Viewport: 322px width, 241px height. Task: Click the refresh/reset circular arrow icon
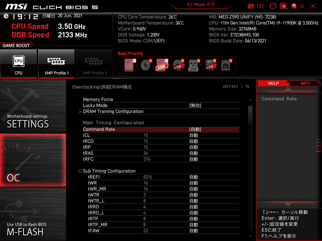pos(273,6)
